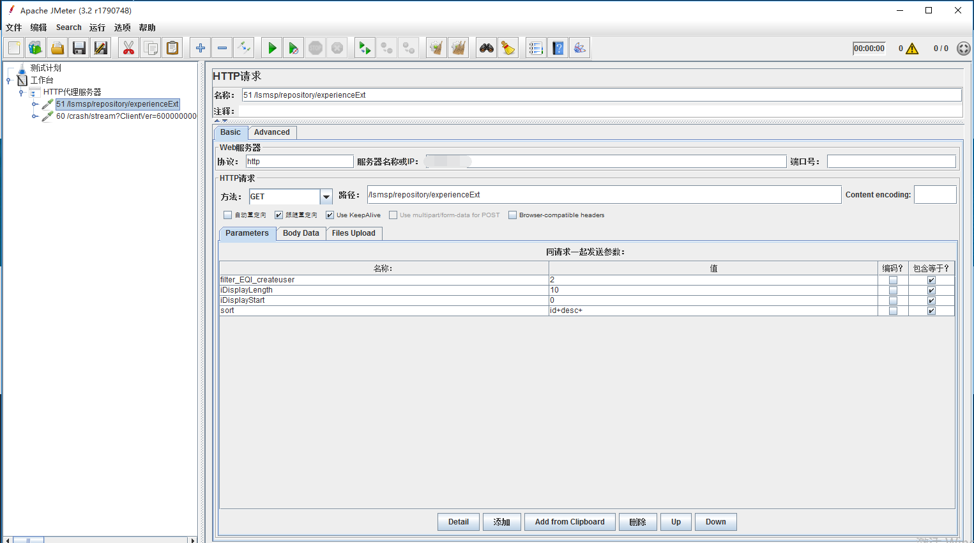Click the Expand All plus icon
Screen dimensions: 974x543
click(201, 48)
